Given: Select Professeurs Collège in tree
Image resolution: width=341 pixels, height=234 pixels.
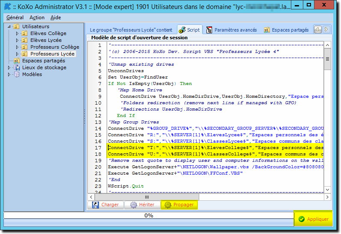Looking at the screenshot, I should [x=54, y=47].
